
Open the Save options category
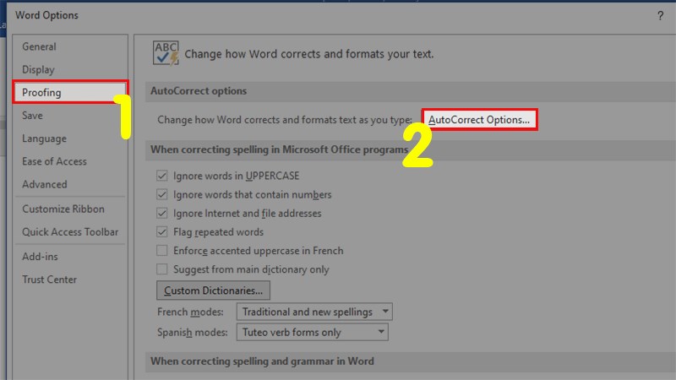point(32,116)
